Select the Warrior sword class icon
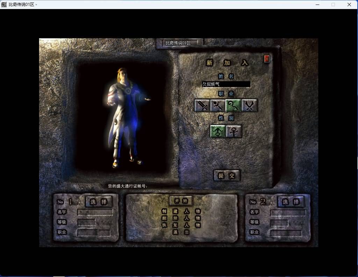Viewport: 358px width, 277px height. (202, 105)
